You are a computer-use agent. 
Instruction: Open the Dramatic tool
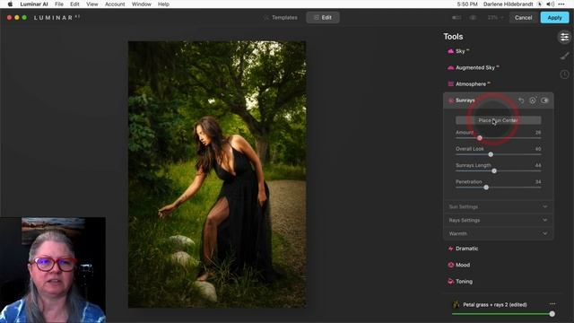463,249
